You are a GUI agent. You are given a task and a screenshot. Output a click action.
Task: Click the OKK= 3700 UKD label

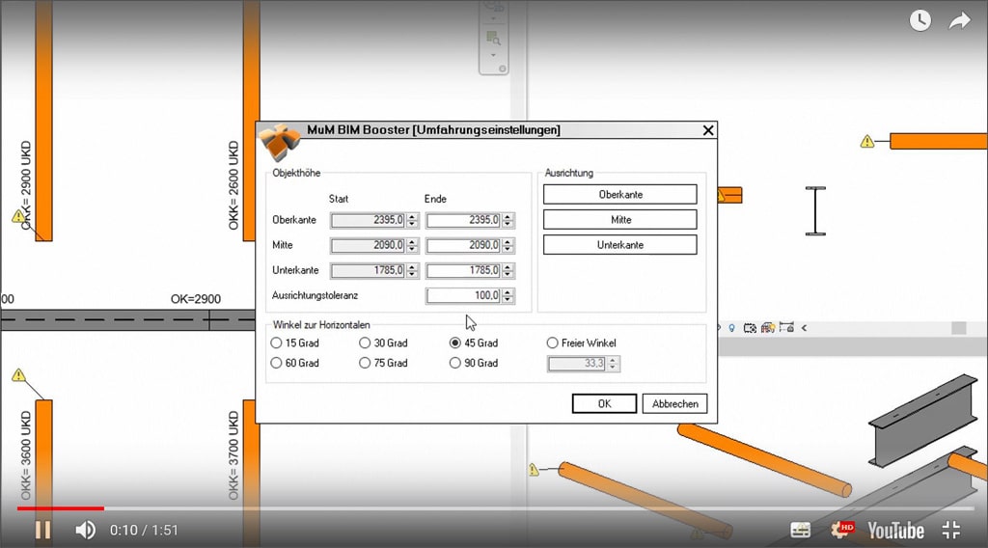point(233,455)
